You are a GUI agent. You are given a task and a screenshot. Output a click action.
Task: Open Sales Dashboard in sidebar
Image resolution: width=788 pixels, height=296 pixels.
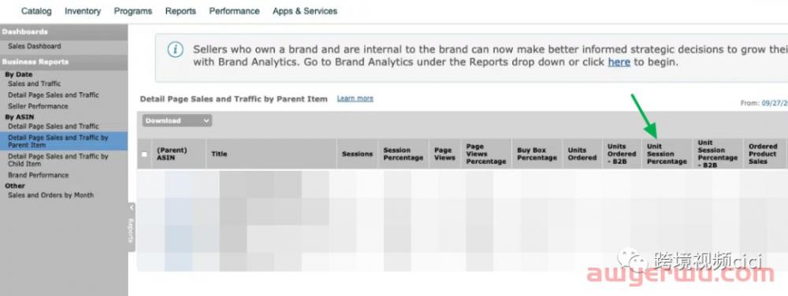click(34, 46)
